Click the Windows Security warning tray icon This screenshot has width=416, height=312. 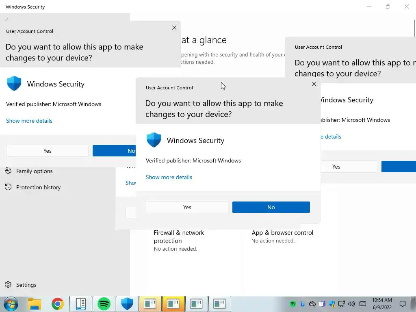click(331, 304)
